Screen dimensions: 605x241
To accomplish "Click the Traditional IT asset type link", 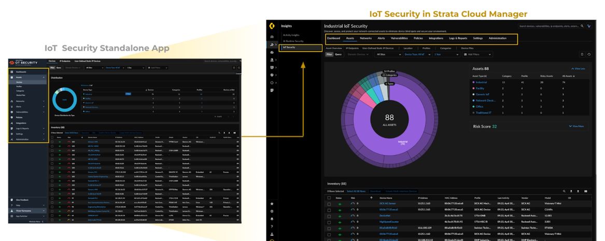I will (x=484, y=113).
